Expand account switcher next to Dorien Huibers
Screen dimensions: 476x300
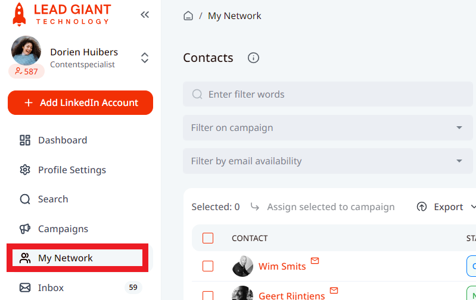[x=145, y=58]
